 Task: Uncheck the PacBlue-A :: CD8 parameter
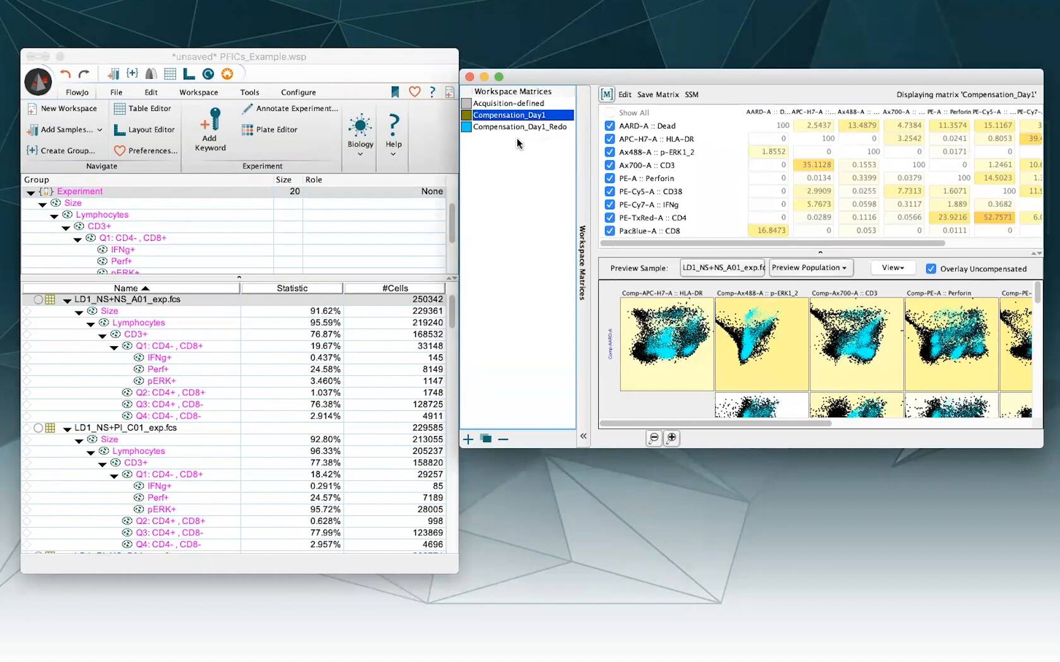pyautogui.click(x=609, y=231)
